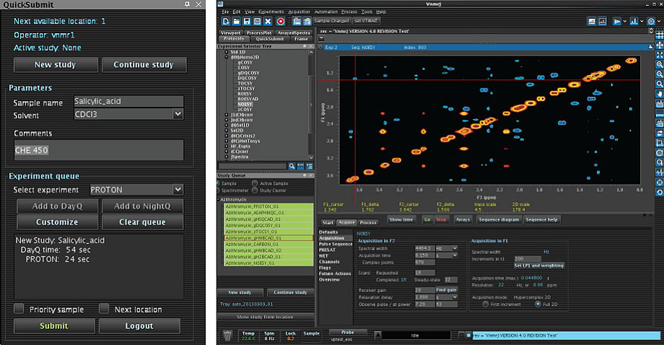
Task: Select the pan hand tool in right toolbar
Action: pos(660,94)
